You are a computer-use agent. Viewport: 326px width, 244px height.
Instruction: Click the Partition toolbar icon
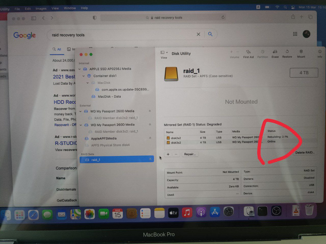tap(263, 52)
